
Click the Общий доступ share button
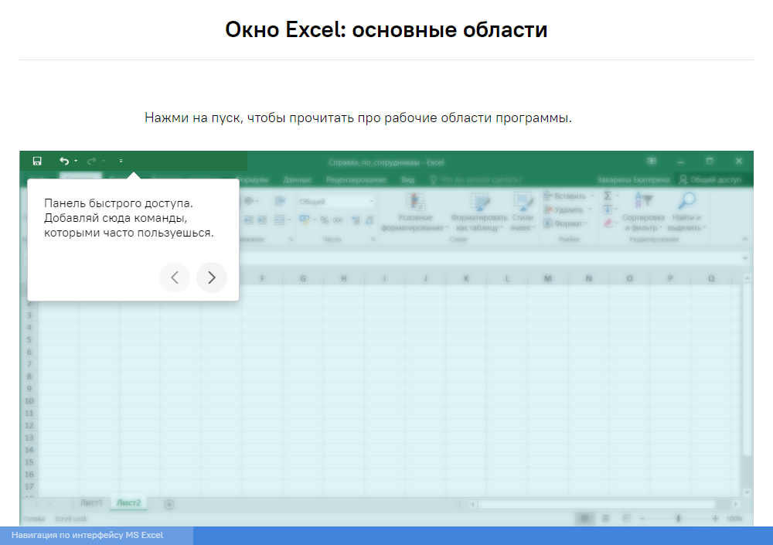709,180
